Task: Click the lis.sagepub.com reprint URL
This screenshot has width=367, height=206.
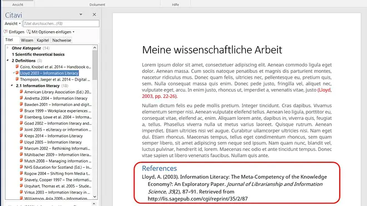Action: pyautogui.click(x=197, y=199)
